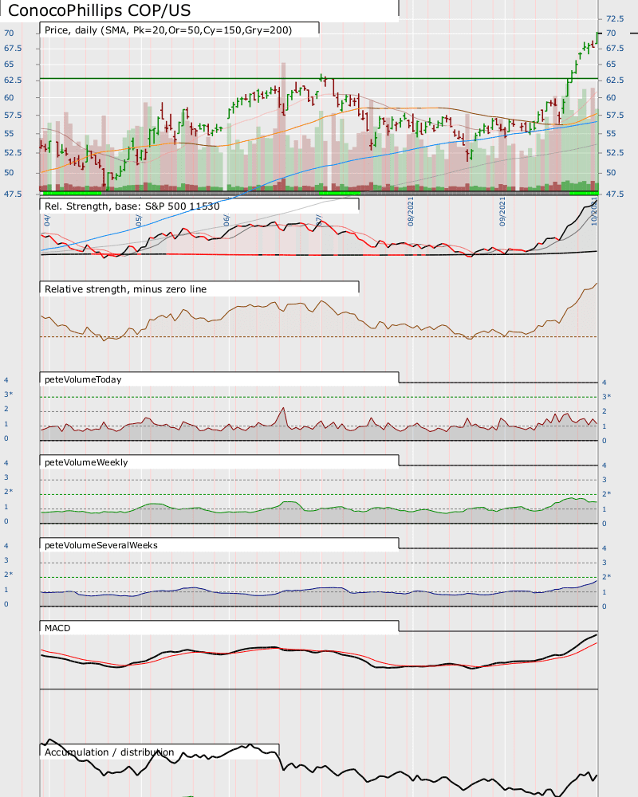Click the 05/ date label
The width and height of the screenshot is (638, 797).
[139, 220]
